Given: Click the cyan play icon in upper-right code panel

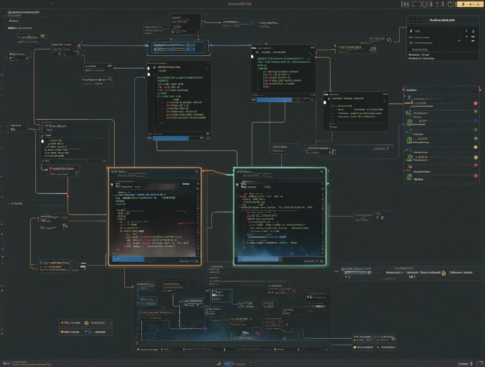Looking at the screenshot, I should point(257,52).
